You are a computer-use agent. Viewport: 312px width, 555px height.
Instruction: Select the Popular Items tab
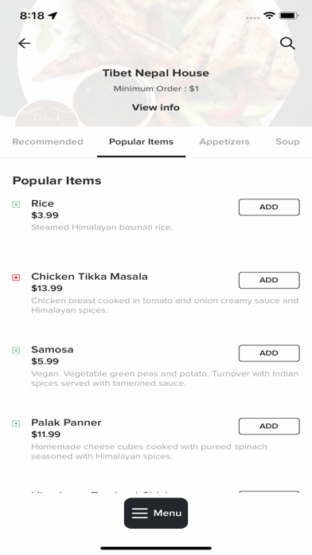pos(141,142)
